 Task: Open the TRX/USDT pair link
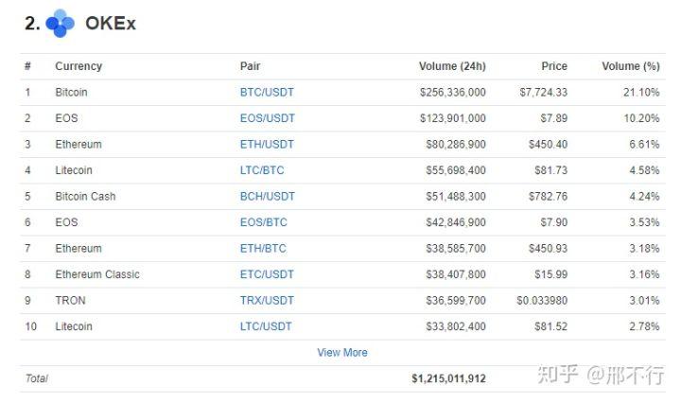[x=267, y=301]
